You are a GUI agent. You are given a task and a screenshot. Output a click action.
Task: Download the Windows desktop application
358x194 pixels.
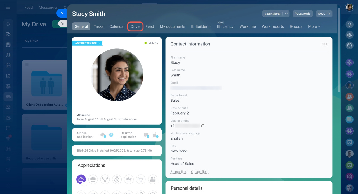[x=146, y=135]
